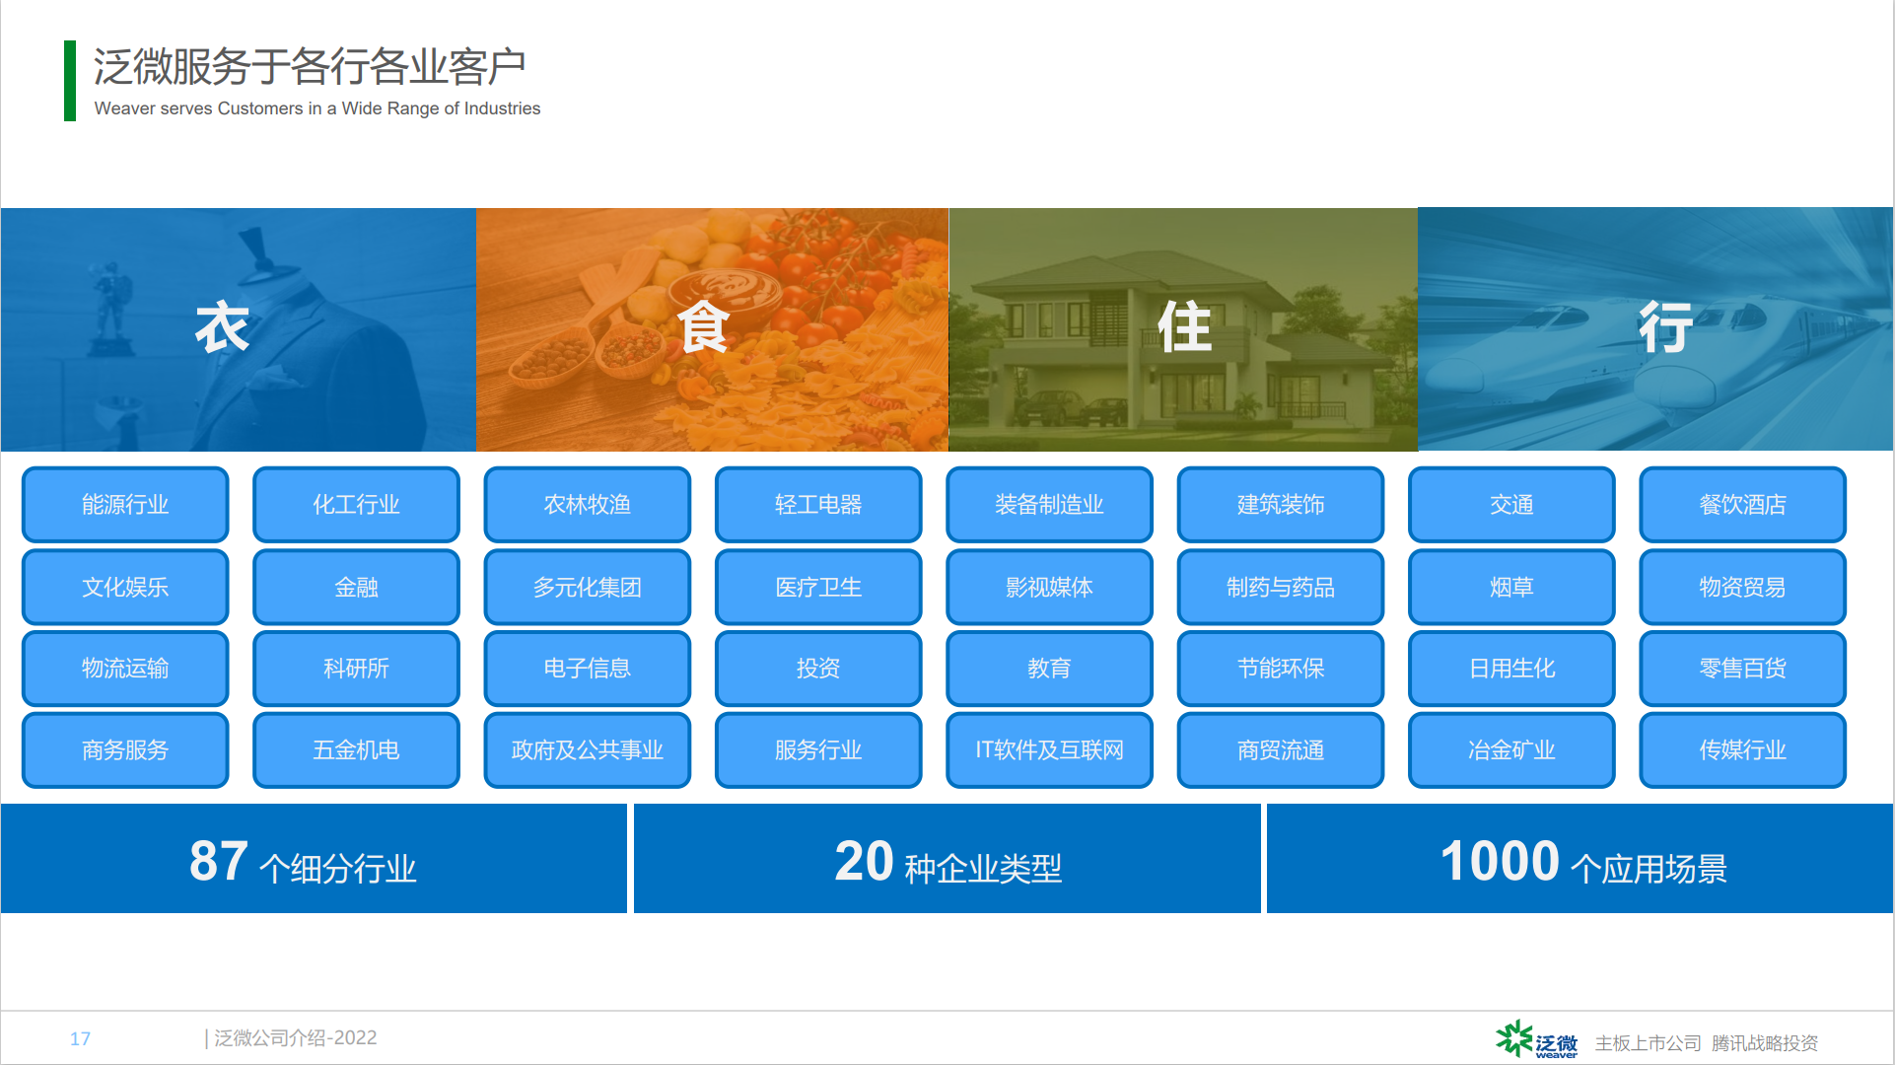Click the 20 种企业类型 banner
Image resolution: width=1895 pixels, height=1065 pixels.
coord(947,859)
